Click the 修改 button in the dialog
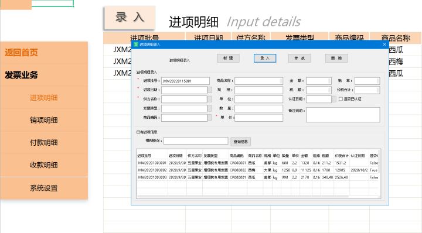This screenshot has height=233, width=422. click(300, 58)
